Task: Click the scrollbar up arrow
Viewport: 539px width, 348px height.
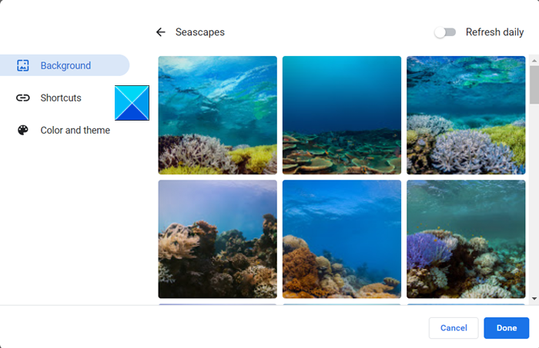Action: click(534, 61)
